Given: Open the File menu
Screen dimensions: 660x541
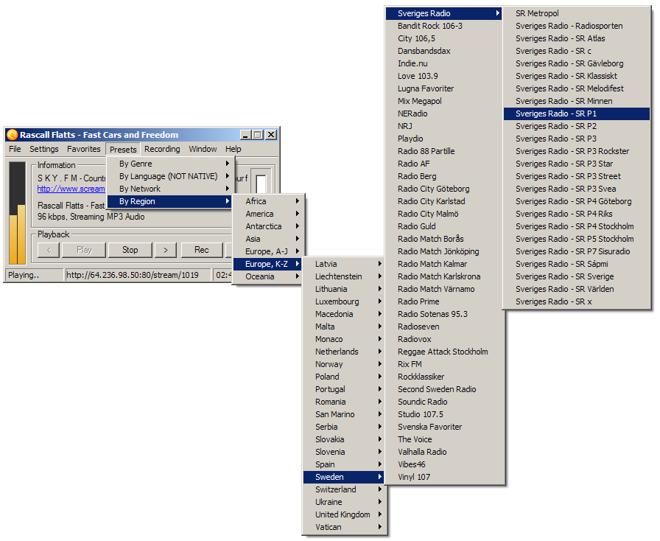Looking at the screenshot, I should tap(15, 149).
